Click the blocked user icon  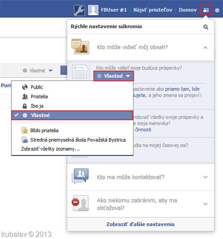pyautogui.click(x=80, y=203)
